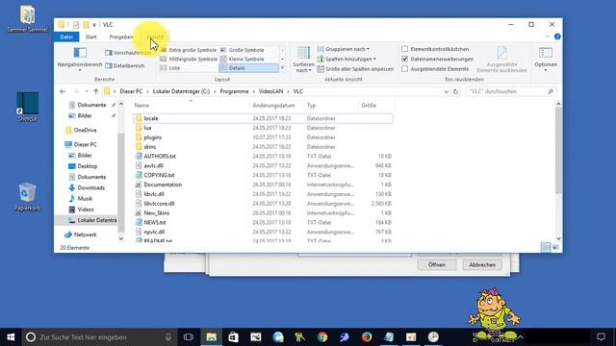Screen dimensions: 616x346
Task: Select the plugins folder
Action: tap(152, 137)
